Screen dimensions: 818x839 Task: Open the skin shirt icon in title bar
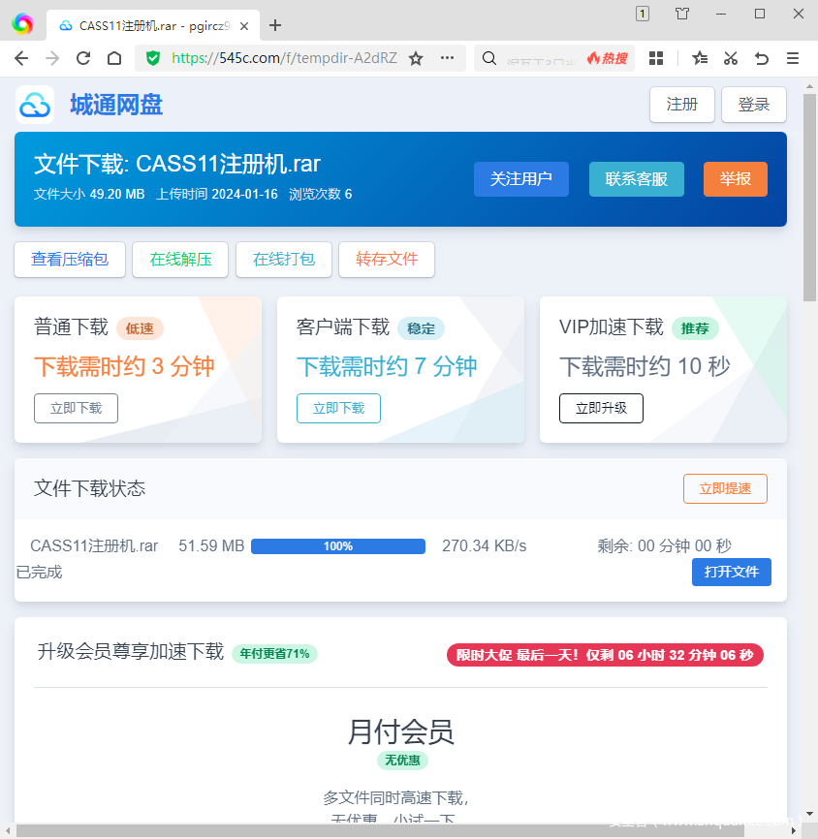coord(682,14)
